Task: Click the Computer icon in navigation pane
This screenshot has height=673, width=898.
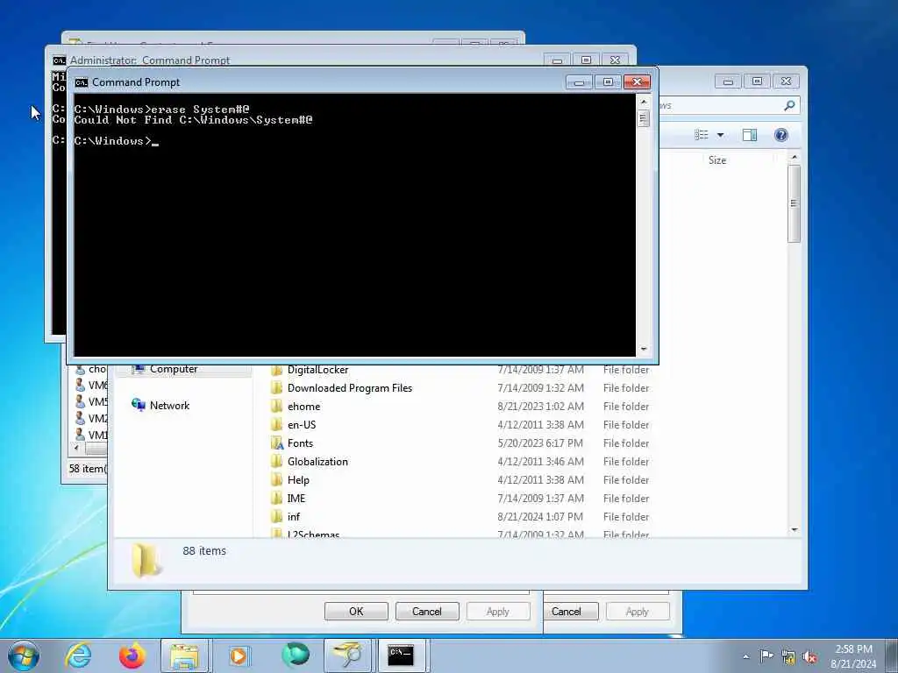Action: click(138, 369)
